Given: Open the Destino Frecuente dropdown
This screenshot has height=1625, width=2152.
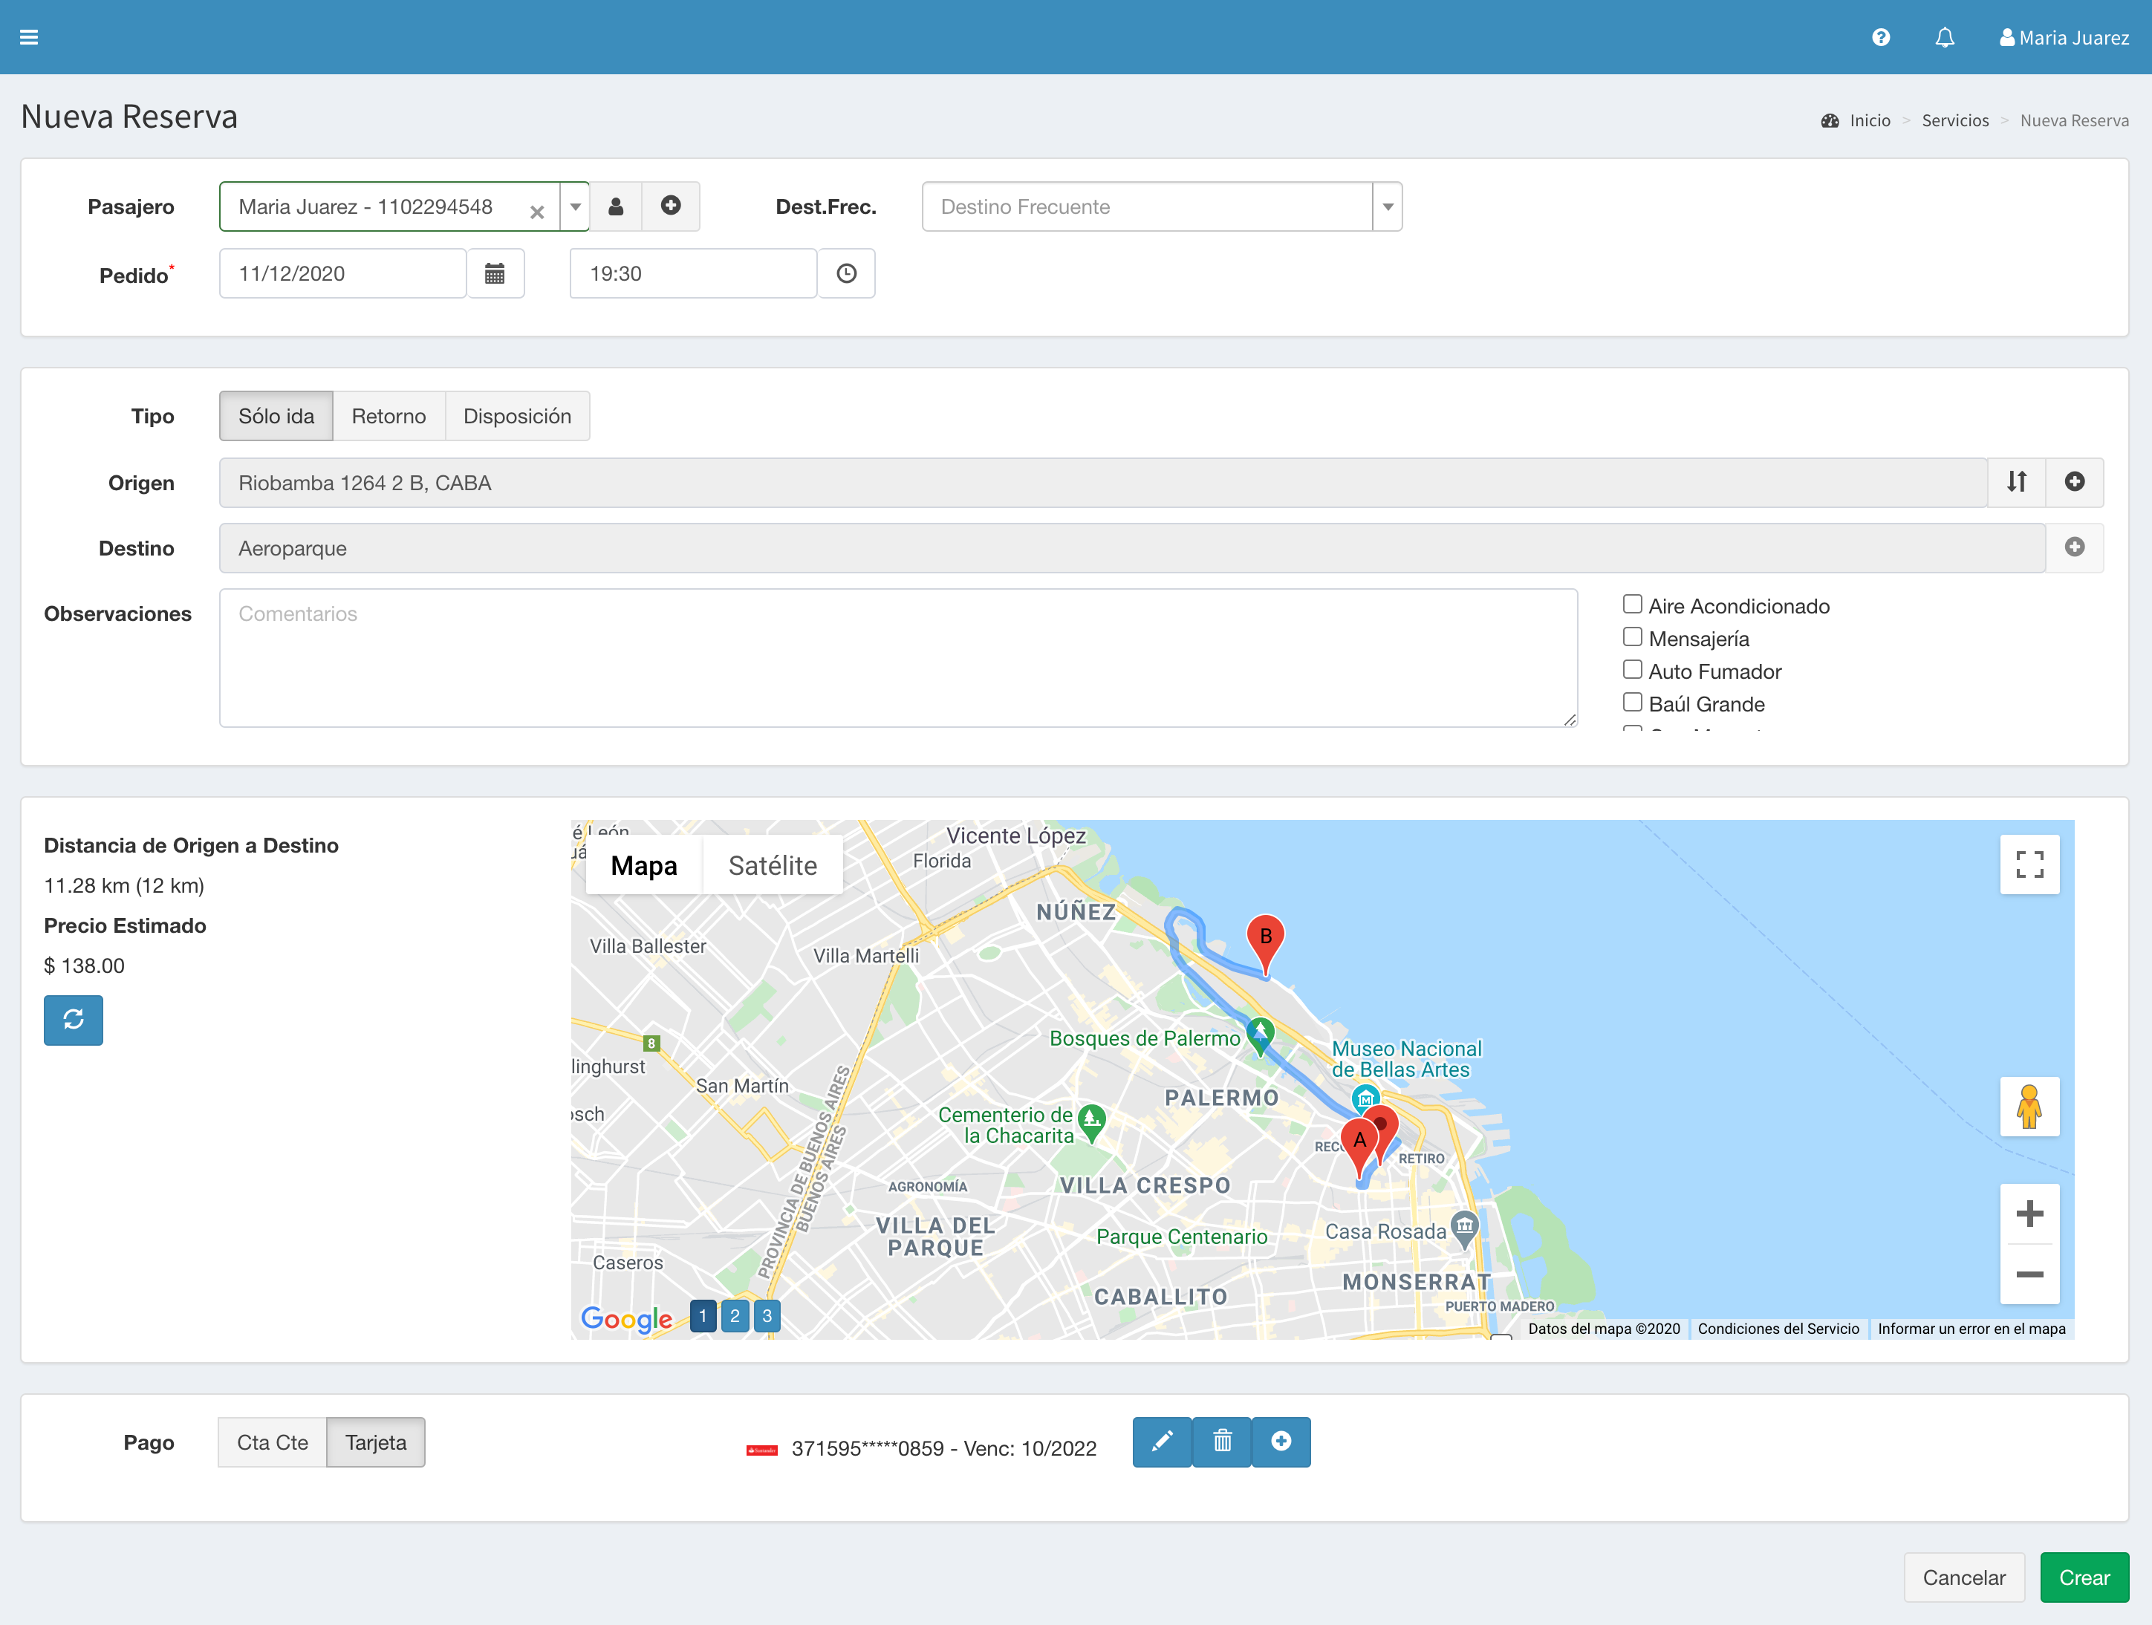Looking at the screenshot, I should 1388,206.
